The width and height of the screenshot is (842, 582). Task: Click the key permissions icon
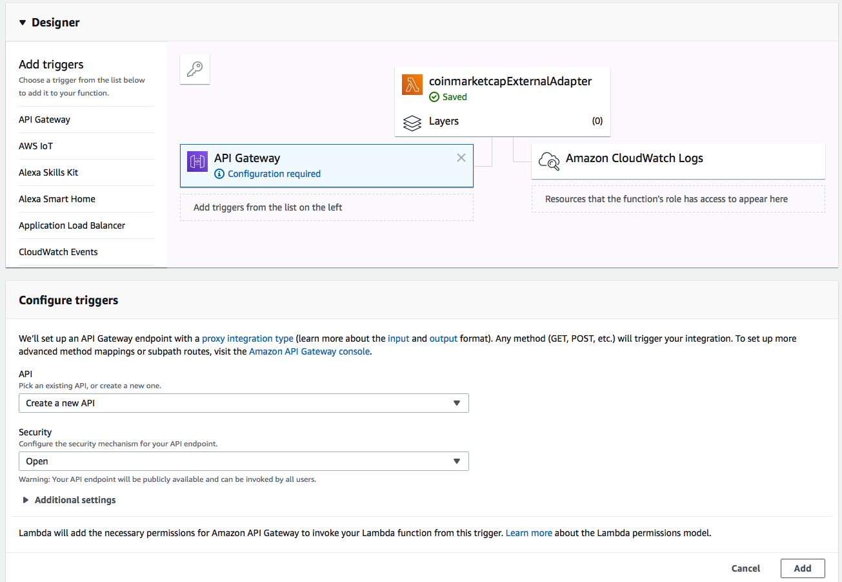point(195,69)
